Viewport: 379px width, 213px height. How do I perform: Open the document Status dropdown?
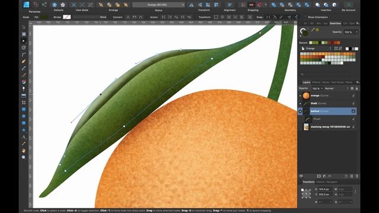[159, 5]
